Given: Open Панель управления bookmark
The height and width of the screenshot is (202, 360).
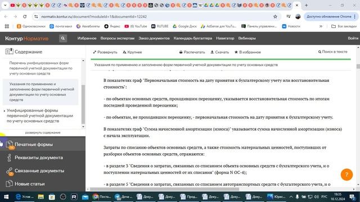Looking at the screenshot, I should (x=259, y=26).
